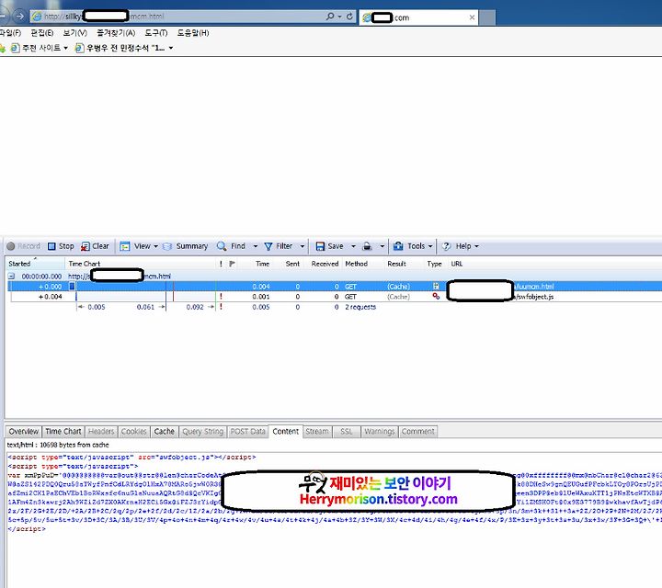Clear the log with Clear
662x588 pixels.
pyautogui.click(x=95, y=246)
